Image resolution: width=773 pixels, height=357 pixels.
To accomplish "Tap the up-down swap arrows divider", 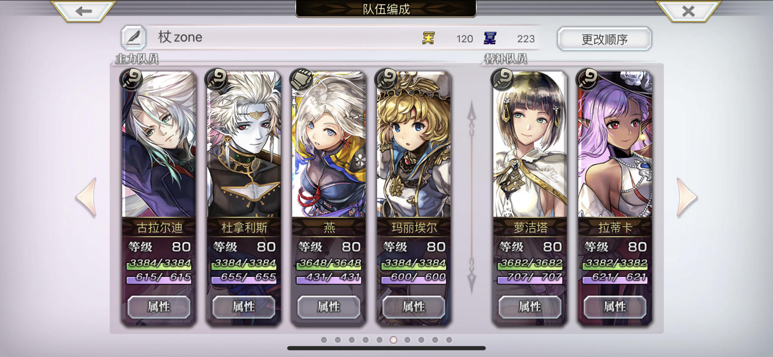I will (x=472, y=197).
